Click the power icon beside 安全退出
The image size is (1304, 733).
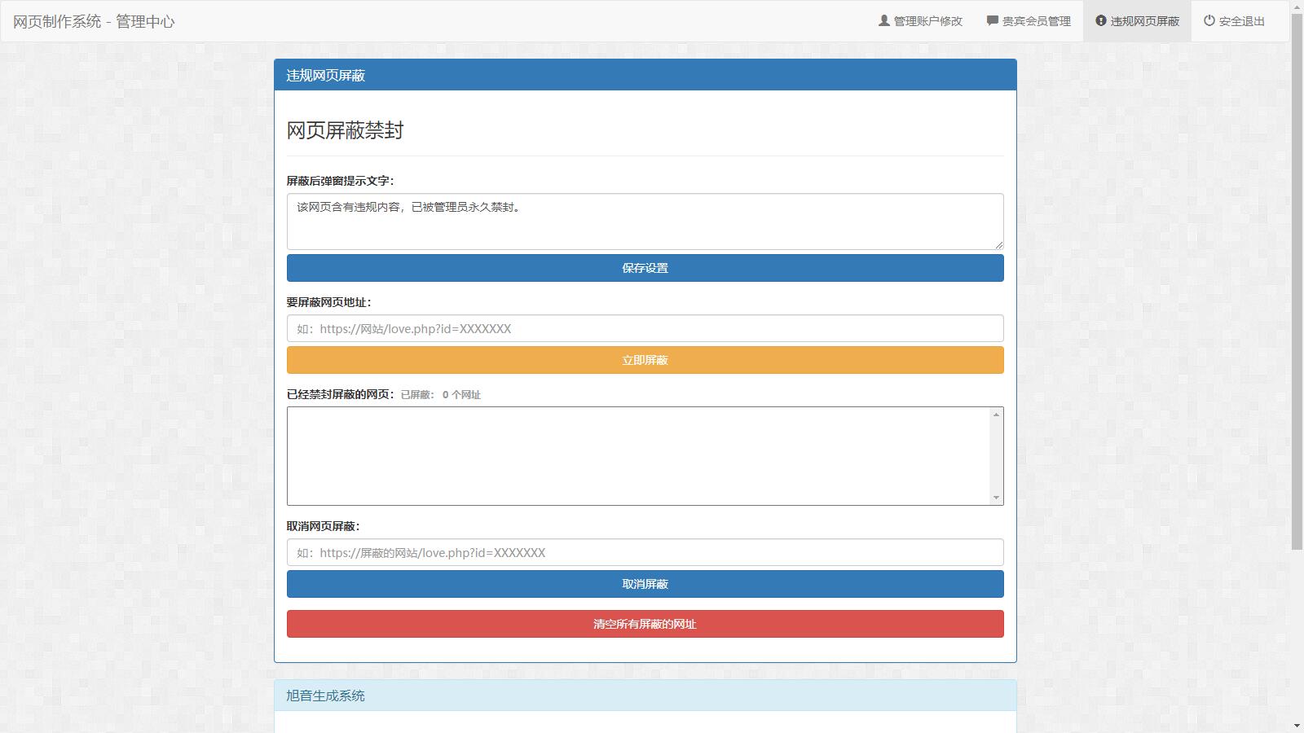(x=1207, y=20)
